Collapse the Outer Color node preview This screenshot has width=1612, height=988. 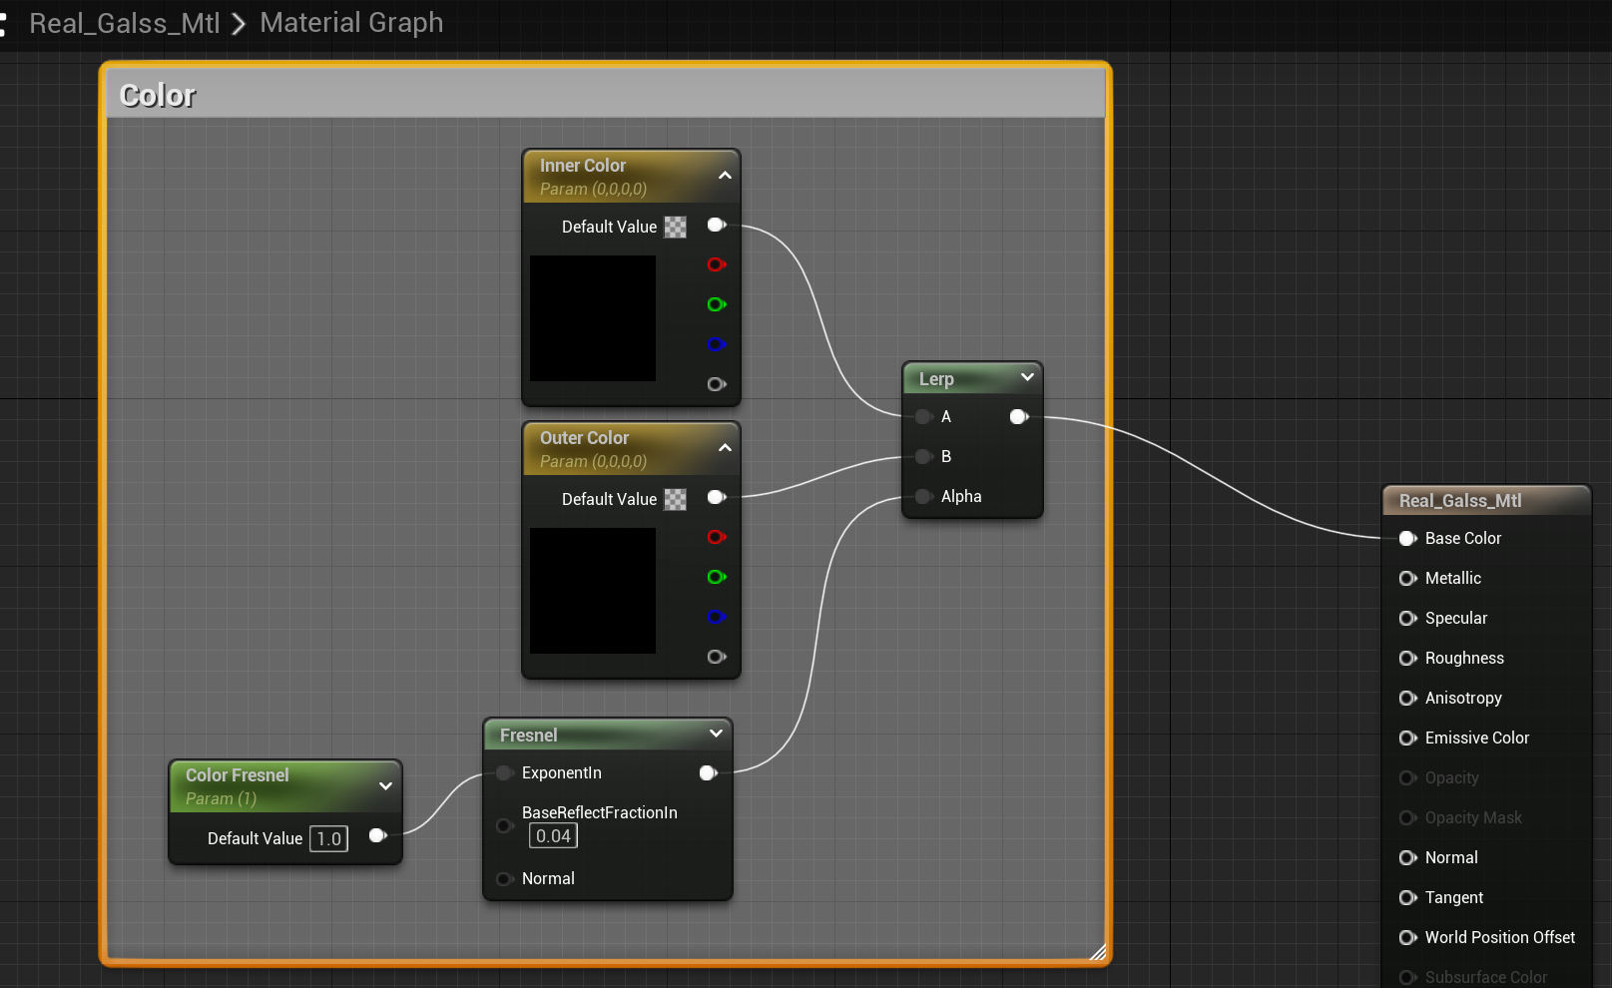725,448
